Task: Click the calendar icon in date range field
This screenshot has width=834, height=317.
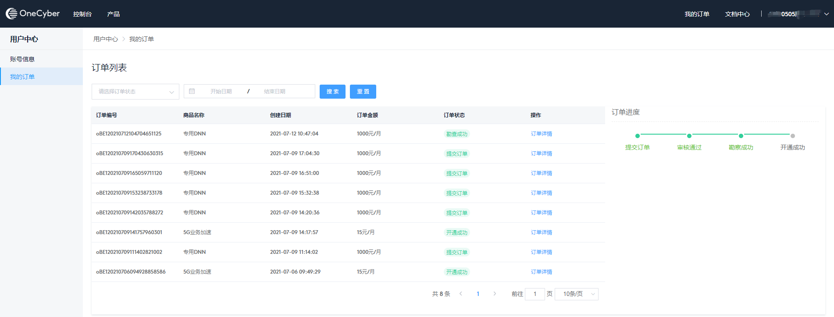Action: (192, 91)
